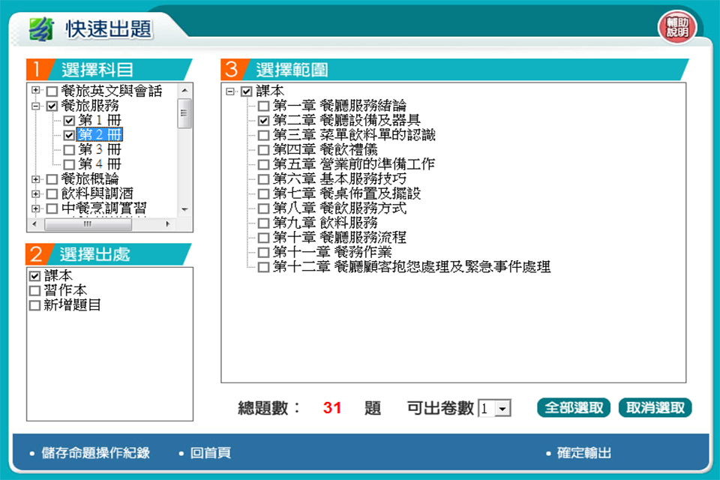720x480 pixels.
Task: Check 第四章 餐飲禮儀 checkbox
Action: 263,150
